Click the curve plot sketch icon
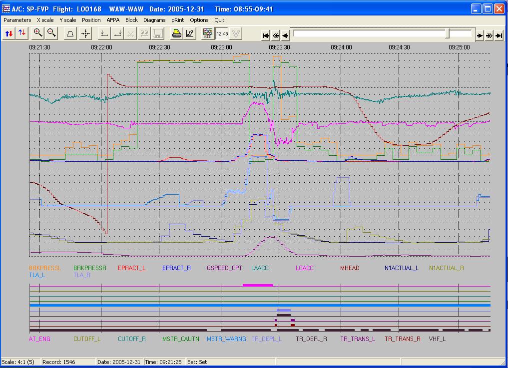Viewport: 508px width, 368px height. [190, 33]
